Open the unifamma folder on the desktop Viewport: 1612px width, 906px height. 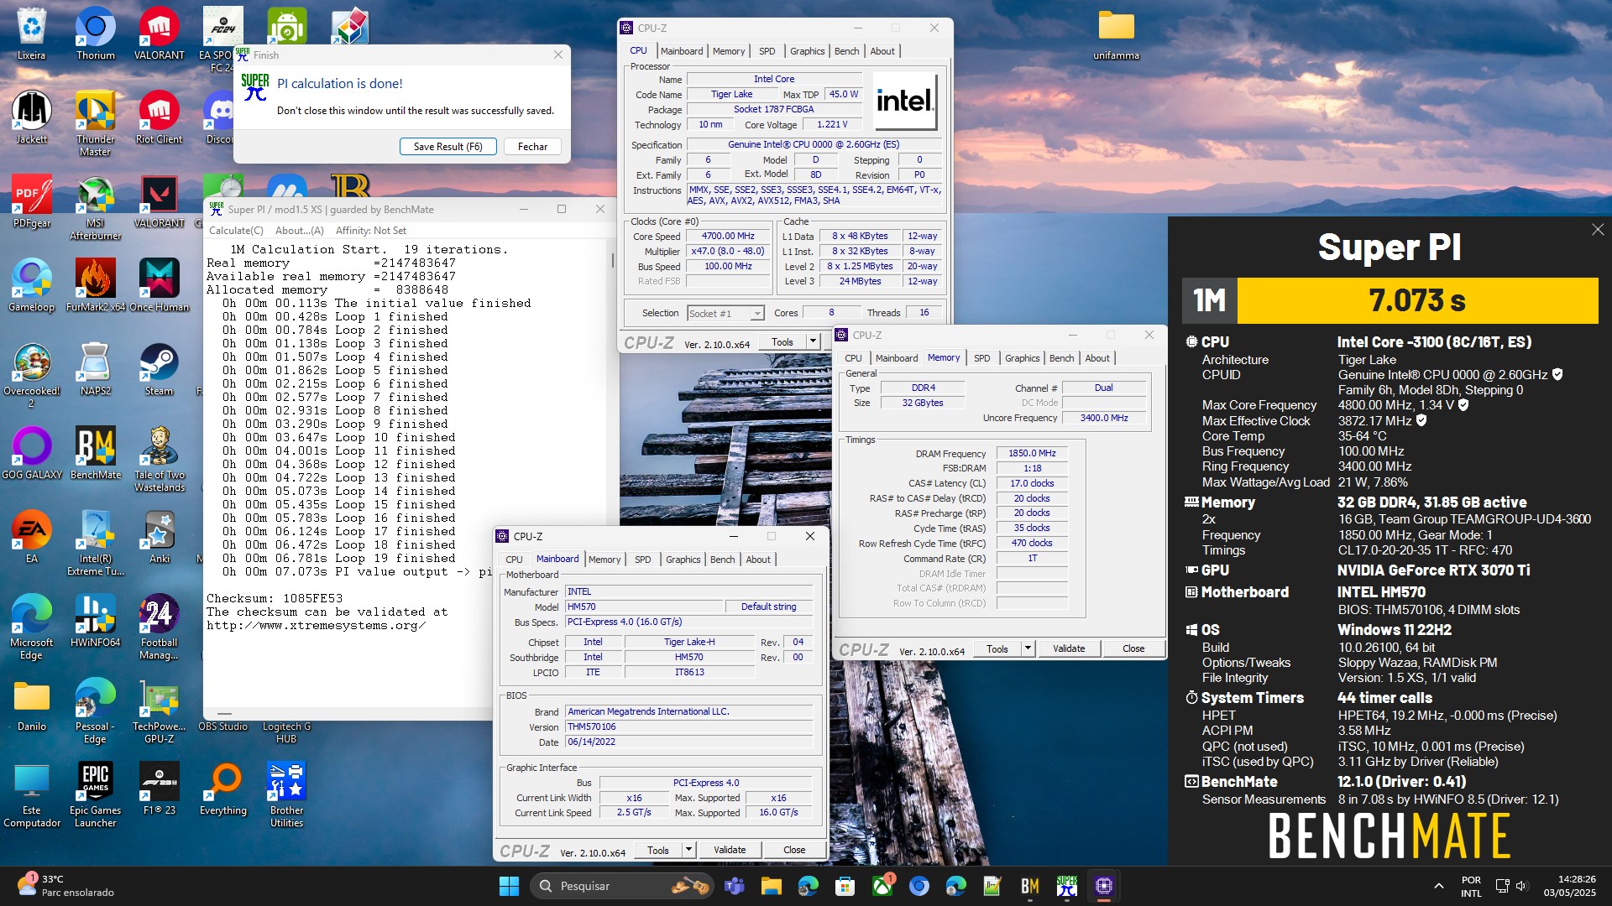pyautogui.click(x=1116, y=34)
